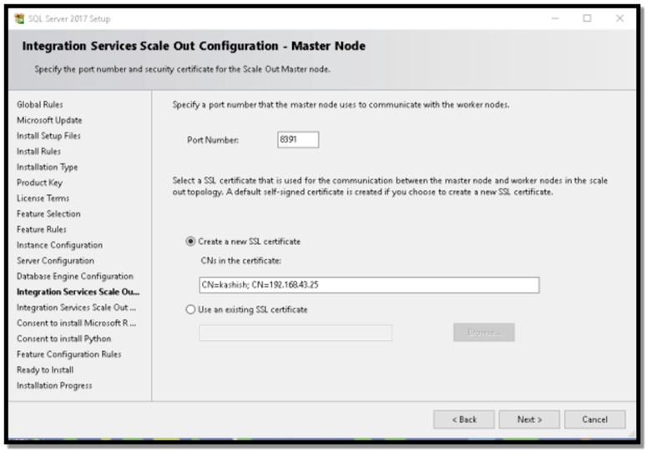Click the disabled existing certificate path field
The height and width of the screenshot is (456, 651).
[295, 333]
